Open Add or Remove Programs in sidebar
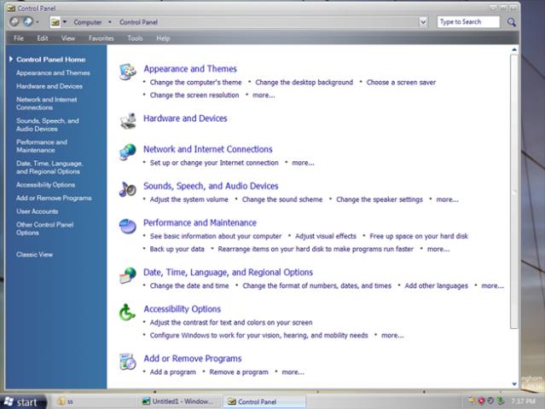545x409 pixels. pyautogui.click(x=54, y=198)
